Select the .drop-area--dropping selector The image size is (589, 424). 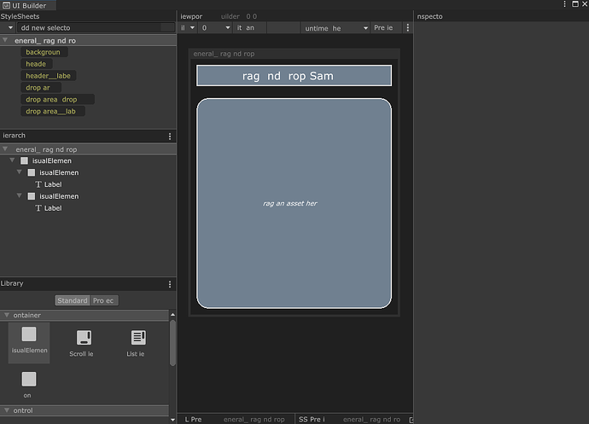(57, 100)
